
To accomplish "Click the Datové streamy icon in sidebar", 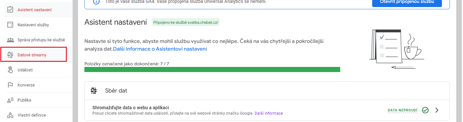I will [10, 55].
